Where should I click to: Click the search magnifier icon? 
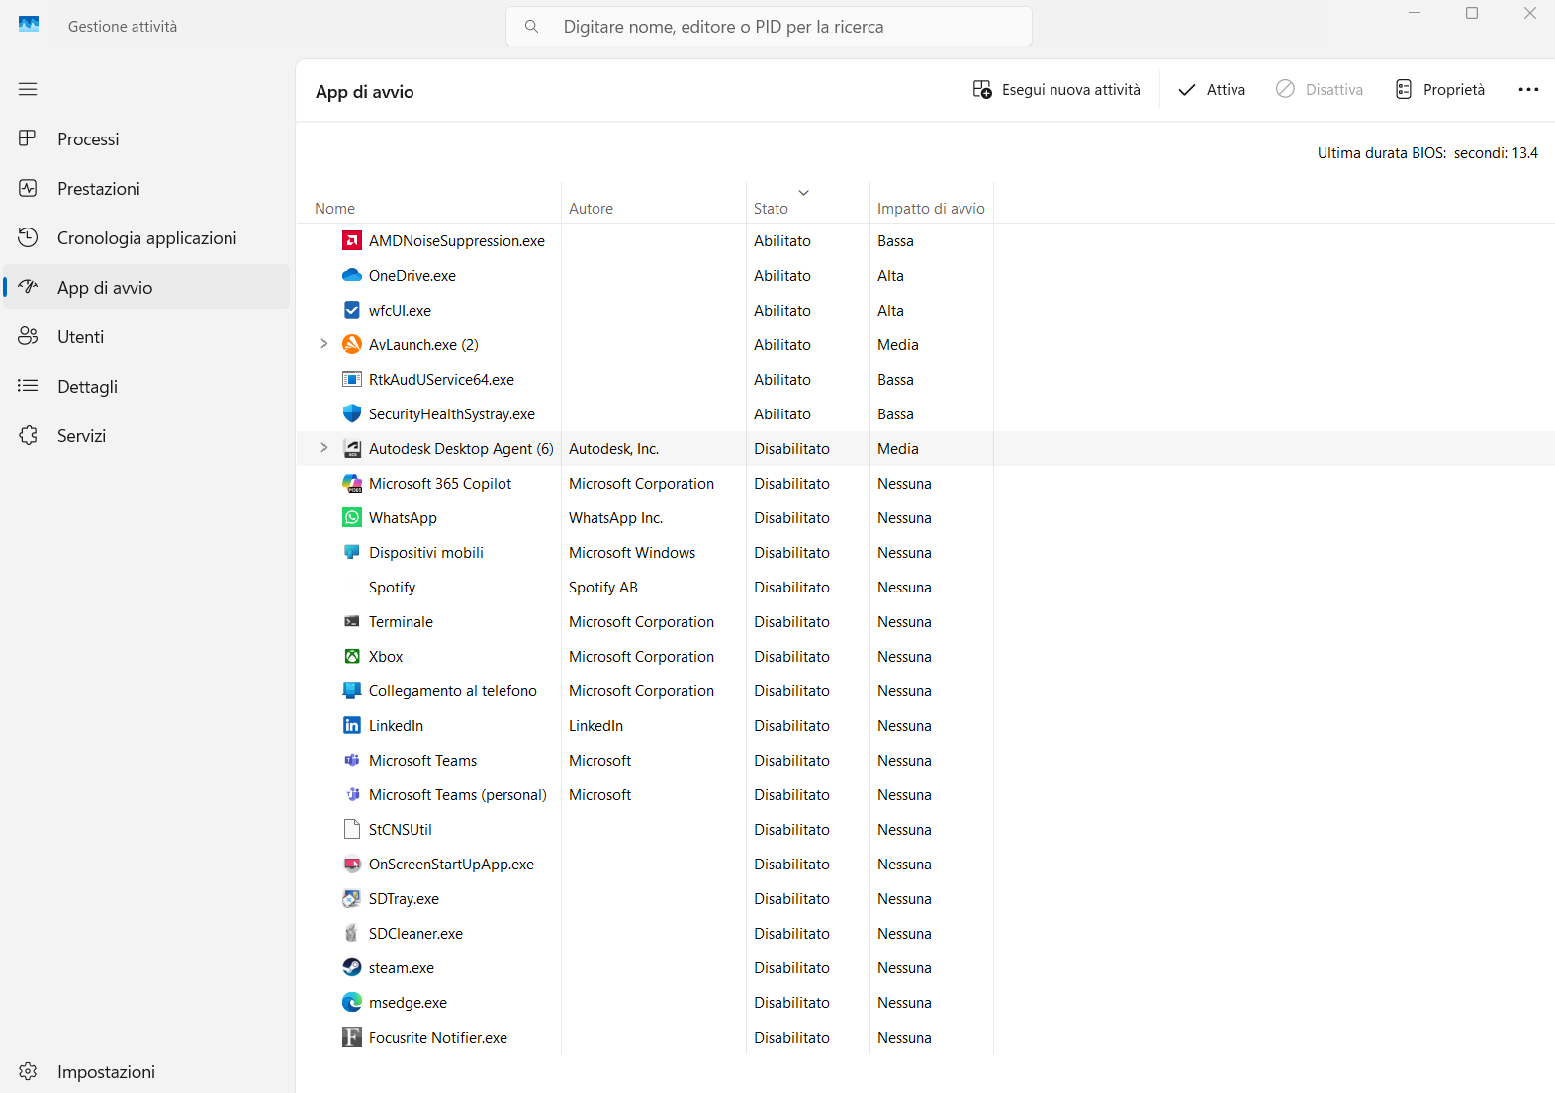click(531, 27)
